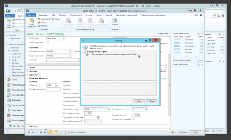
Task: Open the Credit card ribbon menu
Action: click(44, 19)
